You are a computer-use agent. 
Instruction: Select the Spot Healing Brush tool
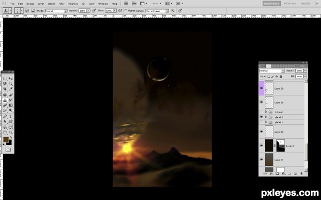point(5,95)
